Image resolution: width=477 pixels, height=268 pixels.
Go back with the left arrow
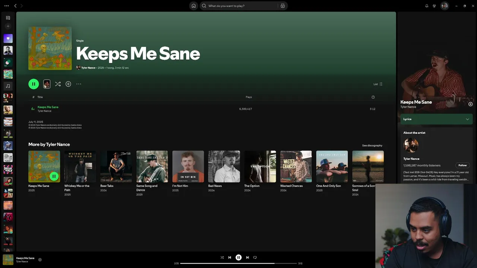click(x=15, y=6)
